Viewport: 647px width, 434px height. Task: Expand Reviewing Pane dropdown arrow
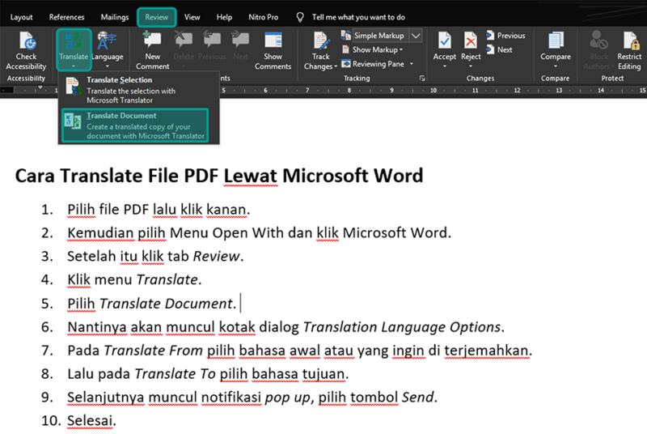[412, 64]
